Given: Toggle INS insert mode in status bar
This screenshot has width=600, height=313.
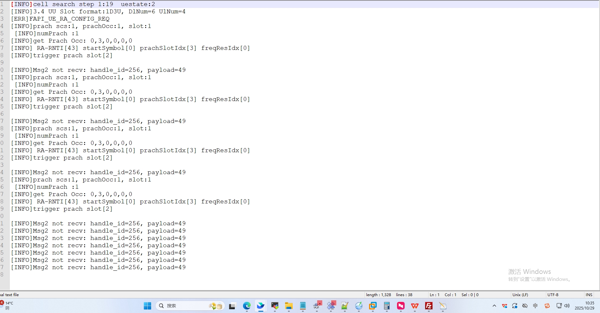Looking at the screenshot, I should coord(589,295).
